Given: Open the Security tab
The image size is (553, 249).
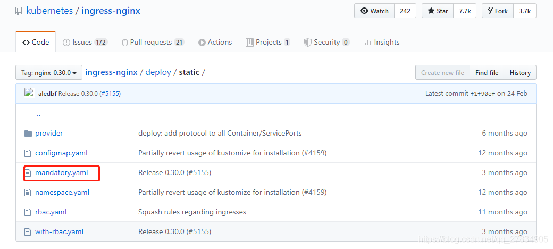Looking at the screenshot, I should (326, 43).
